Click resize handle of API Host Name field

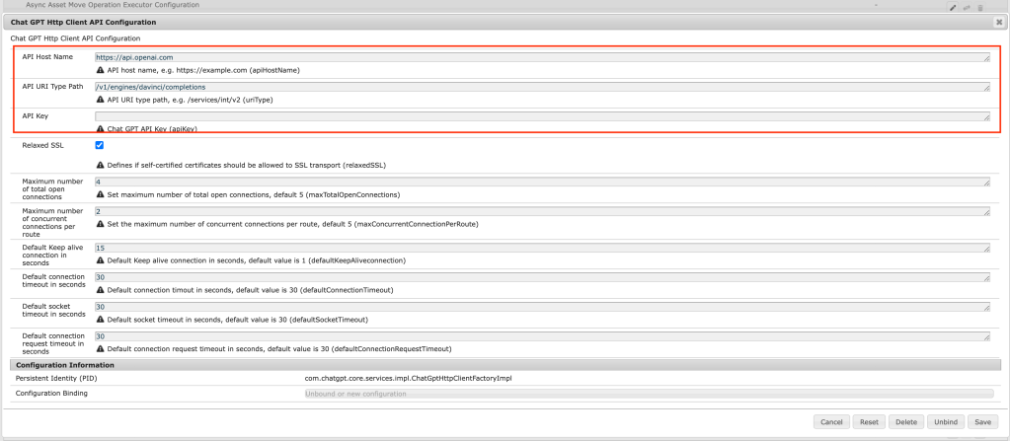point(986,58)
